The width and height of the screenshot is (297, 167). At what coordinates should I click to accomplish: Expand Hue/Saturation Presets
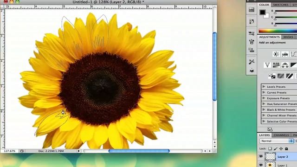click(264, 104)
